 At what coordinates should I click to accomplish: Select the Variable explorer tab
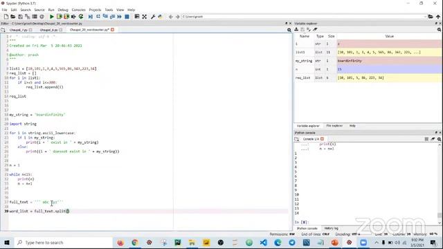(308, 126)
